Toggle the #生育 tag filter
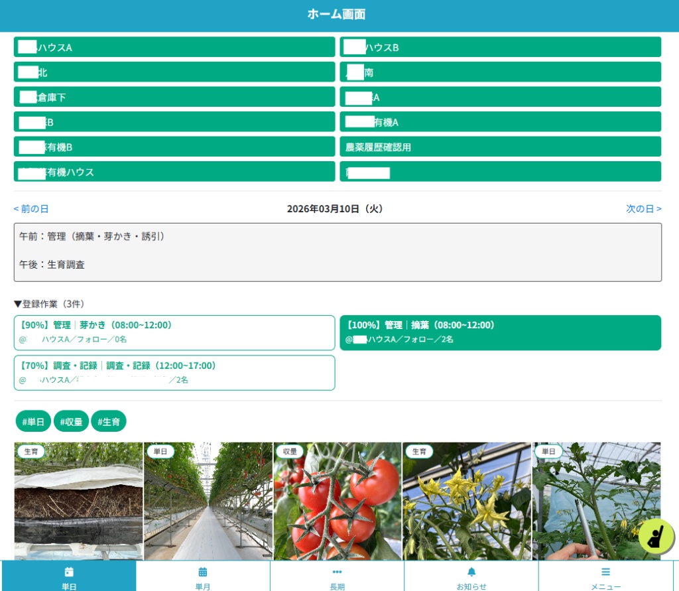Viewport: 679px width, 591px height. [x=109, y=421]
